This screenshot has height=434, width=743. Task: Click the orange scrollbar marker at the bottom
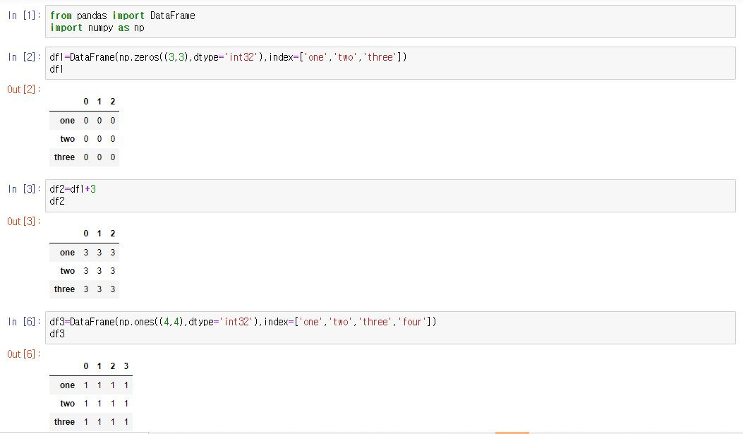514,430
